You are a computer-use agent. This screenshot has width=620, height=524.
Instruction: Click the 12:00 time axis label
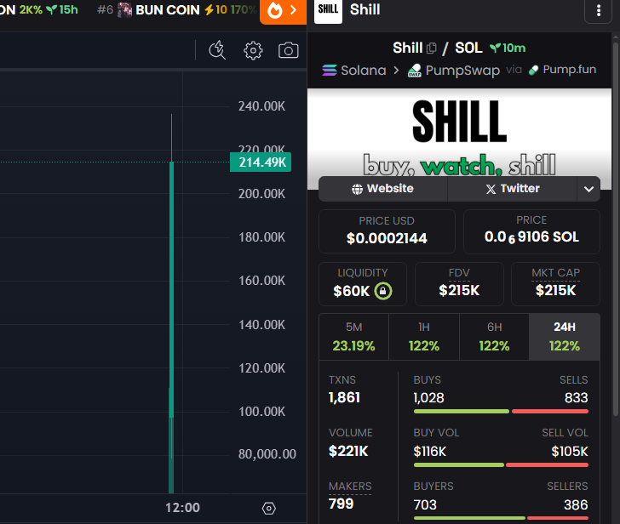pos(182,508)
